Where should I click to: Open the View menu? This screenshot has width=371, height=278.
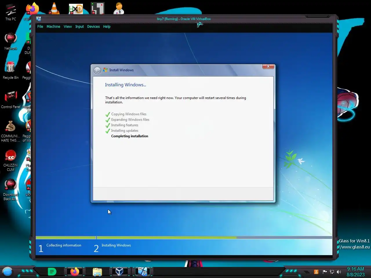(68, 27)
